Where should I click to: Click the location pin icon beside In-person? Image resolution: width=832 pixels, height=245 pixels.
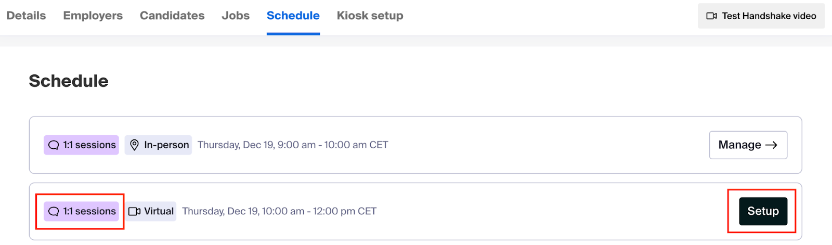[x=134, y=145]
